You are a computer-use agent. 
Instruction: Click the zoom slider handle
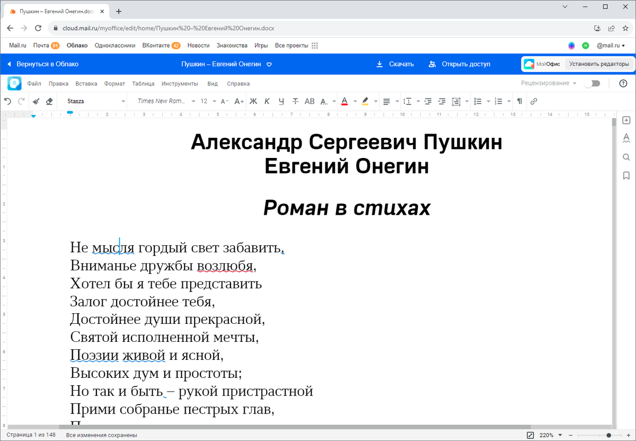[609, 435]
